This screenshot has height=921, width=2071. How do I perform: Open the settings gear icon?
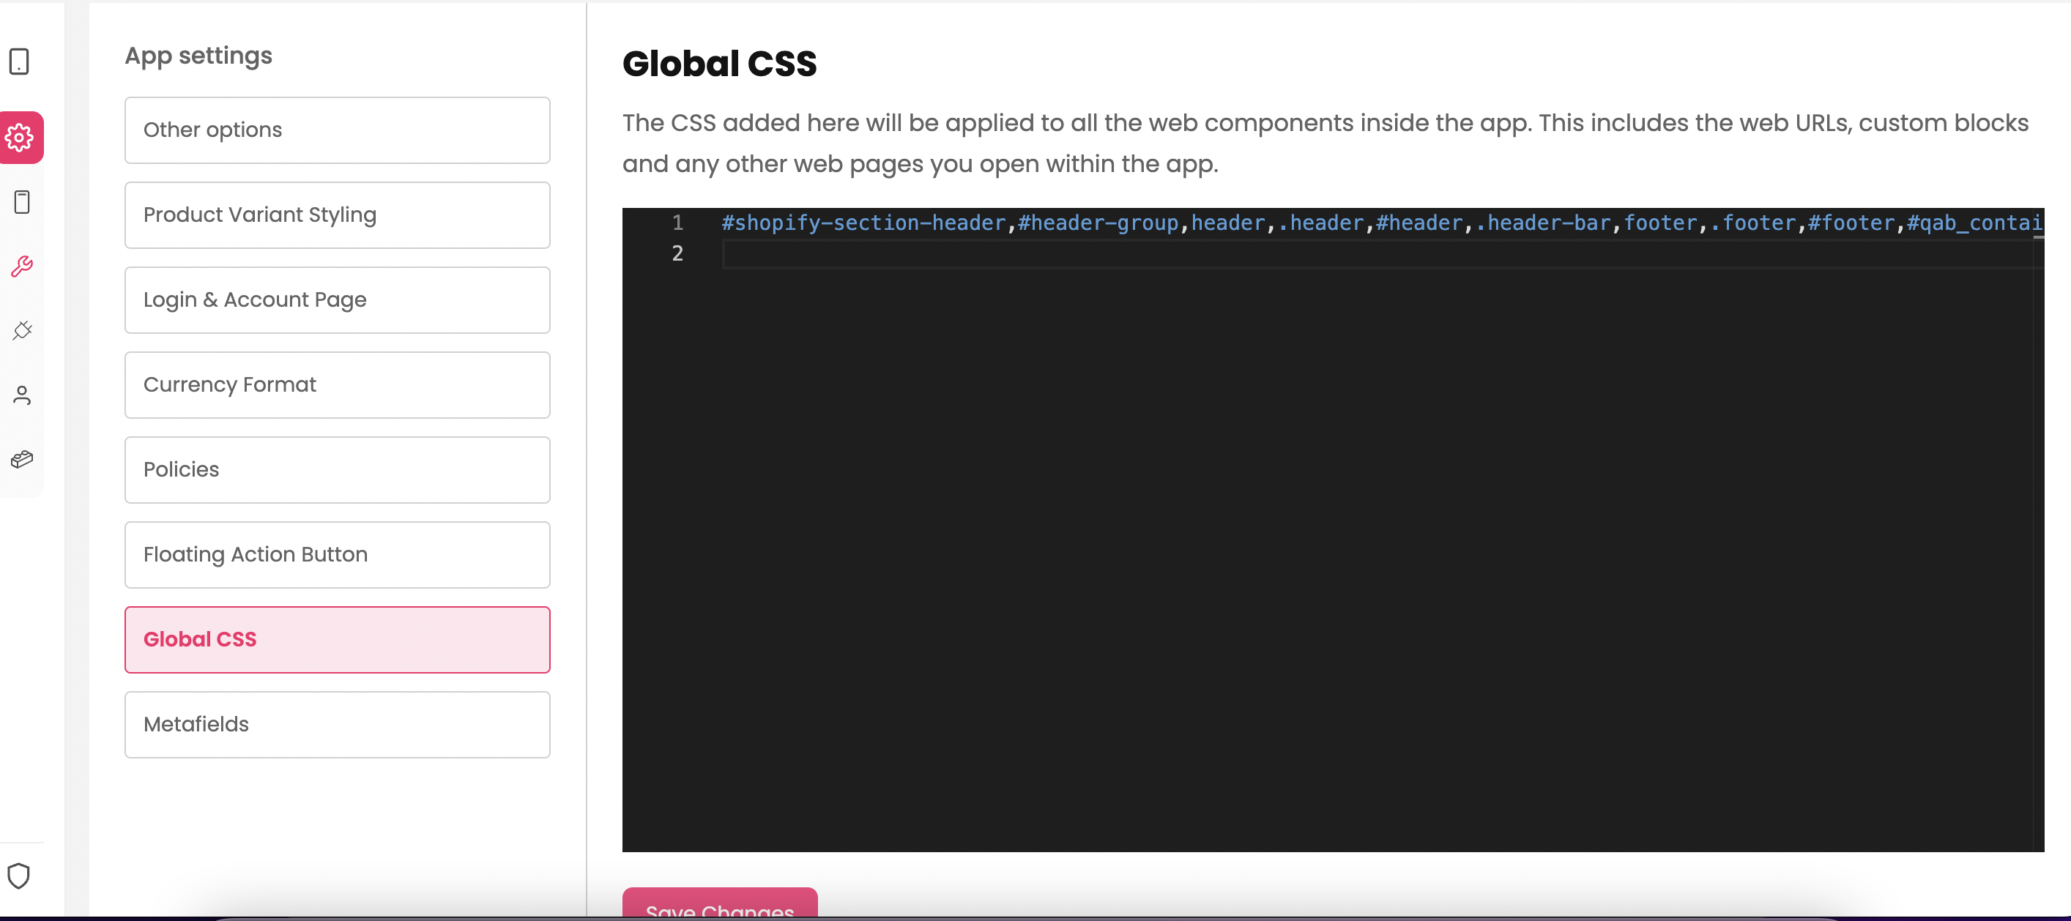20,138
